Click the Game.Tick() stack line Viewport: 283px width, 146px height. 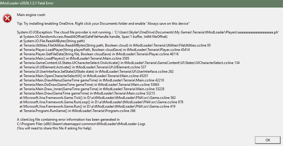coord(98,98)
